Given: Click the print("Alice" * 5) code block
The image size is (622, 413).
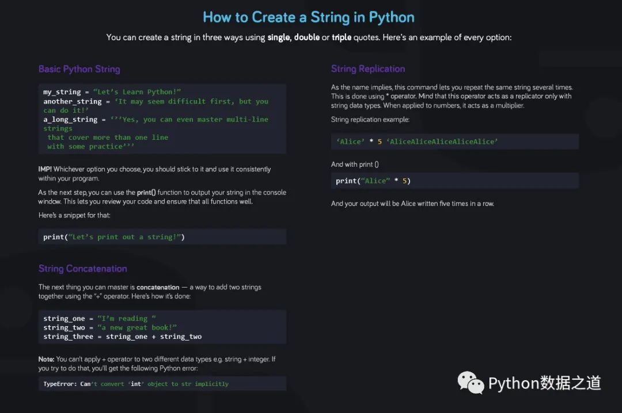Looking at the screenshot, I should coord(454,180).
